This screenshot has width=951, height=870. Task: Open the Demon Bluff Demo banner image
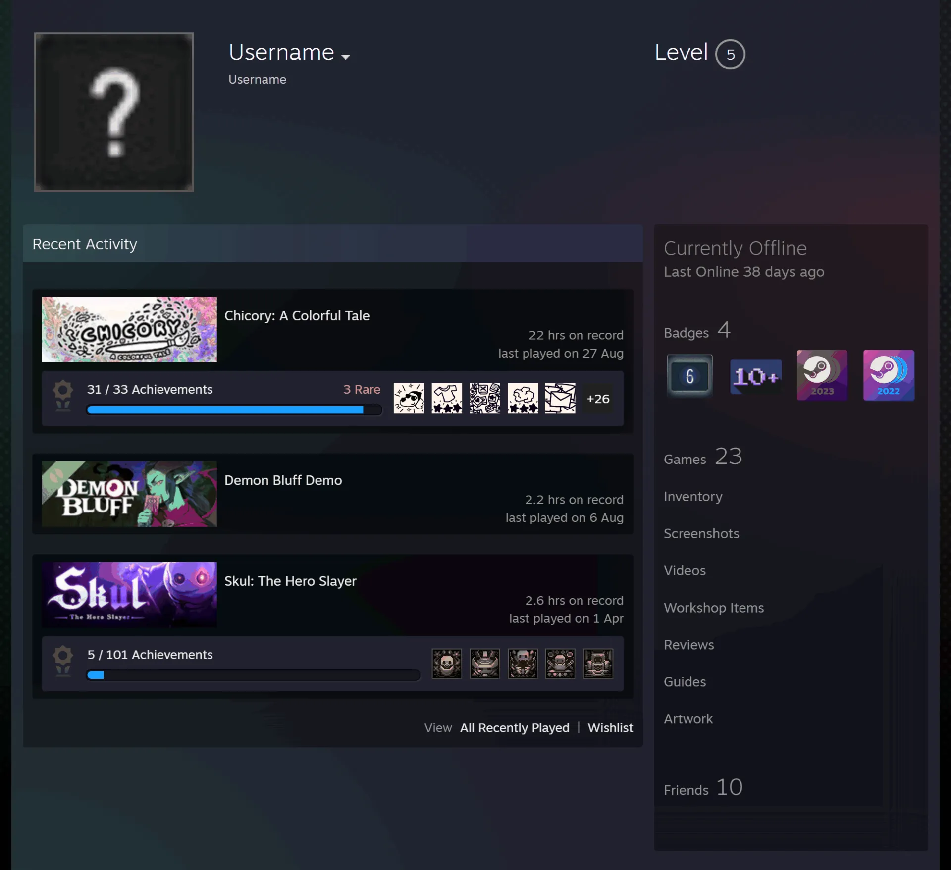point(129,494)
